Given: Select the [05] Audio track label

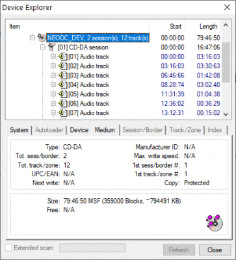Looking at the screenshot, I should click(89, 94).
